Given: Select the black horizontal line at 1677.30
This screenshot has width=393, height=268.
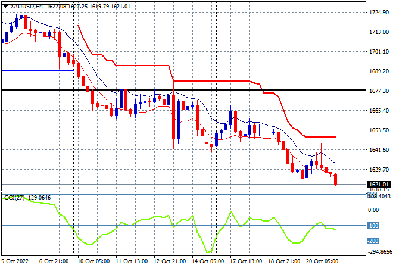Looking at the screenshot, I should click(x=183, y=90).
